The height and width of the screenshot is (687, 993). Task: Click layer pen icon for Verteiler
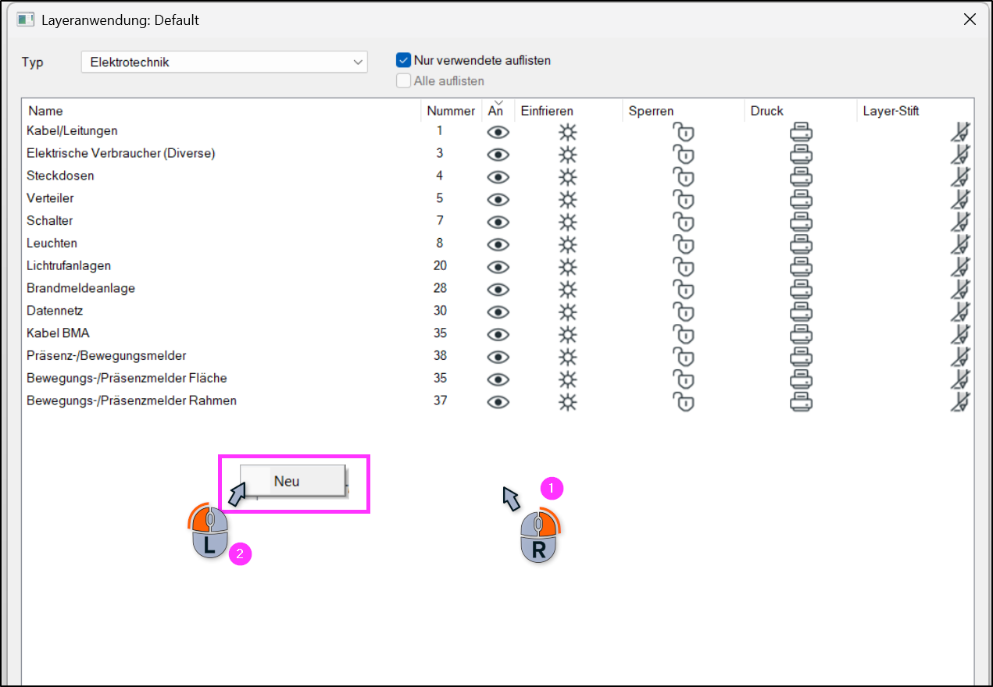pyautogui.click(x=960, y=199)
